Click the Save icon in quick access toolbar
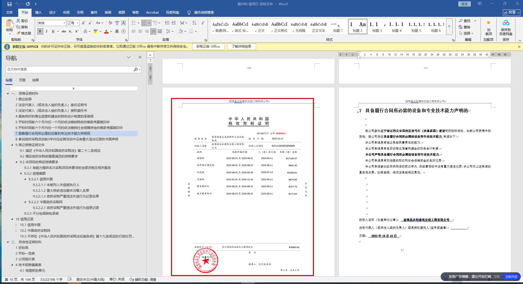The image size is (523, 284). click(x=10, y=4)
